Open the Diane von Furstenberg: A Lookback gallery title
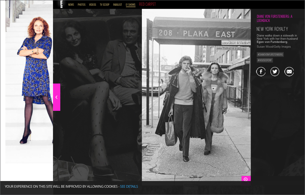305x195 pixels. coord(274,18)
